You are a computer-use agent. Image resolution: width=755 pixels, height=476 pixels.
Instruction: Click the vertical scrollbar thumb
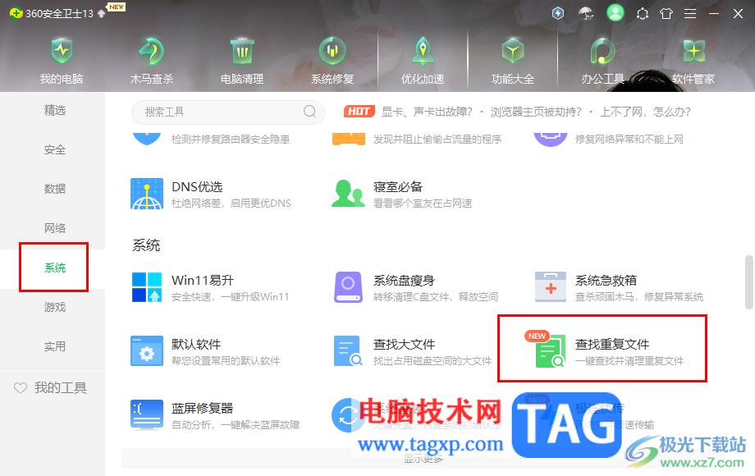click(x=749, y=282)
